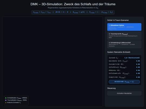Click the green Schlafattraktor legend dot
This screenshot has height=109, width=146.
click(6, 98)
